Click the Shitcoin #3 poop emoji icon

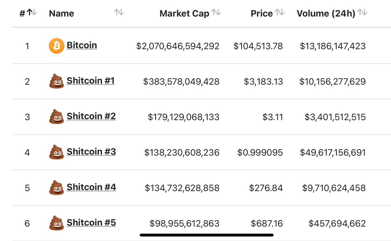[56, 152]
